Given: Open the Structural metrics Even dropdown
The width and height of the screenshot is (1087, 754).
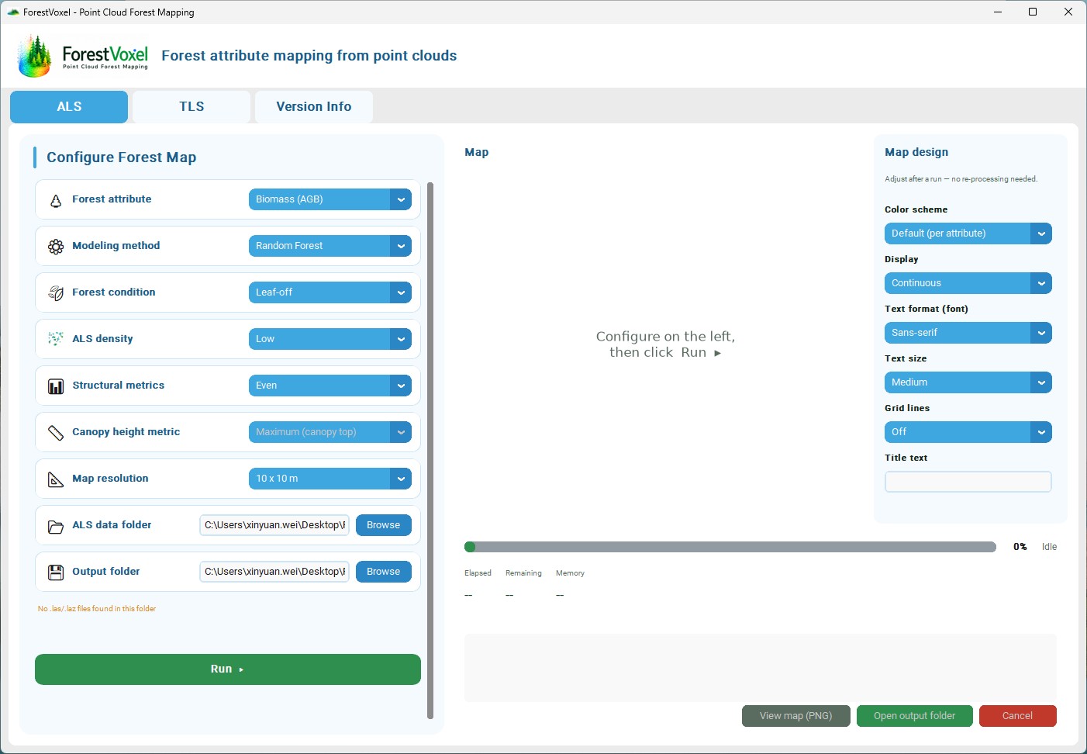Looking at the screenshot, I should tap(330, 386).
